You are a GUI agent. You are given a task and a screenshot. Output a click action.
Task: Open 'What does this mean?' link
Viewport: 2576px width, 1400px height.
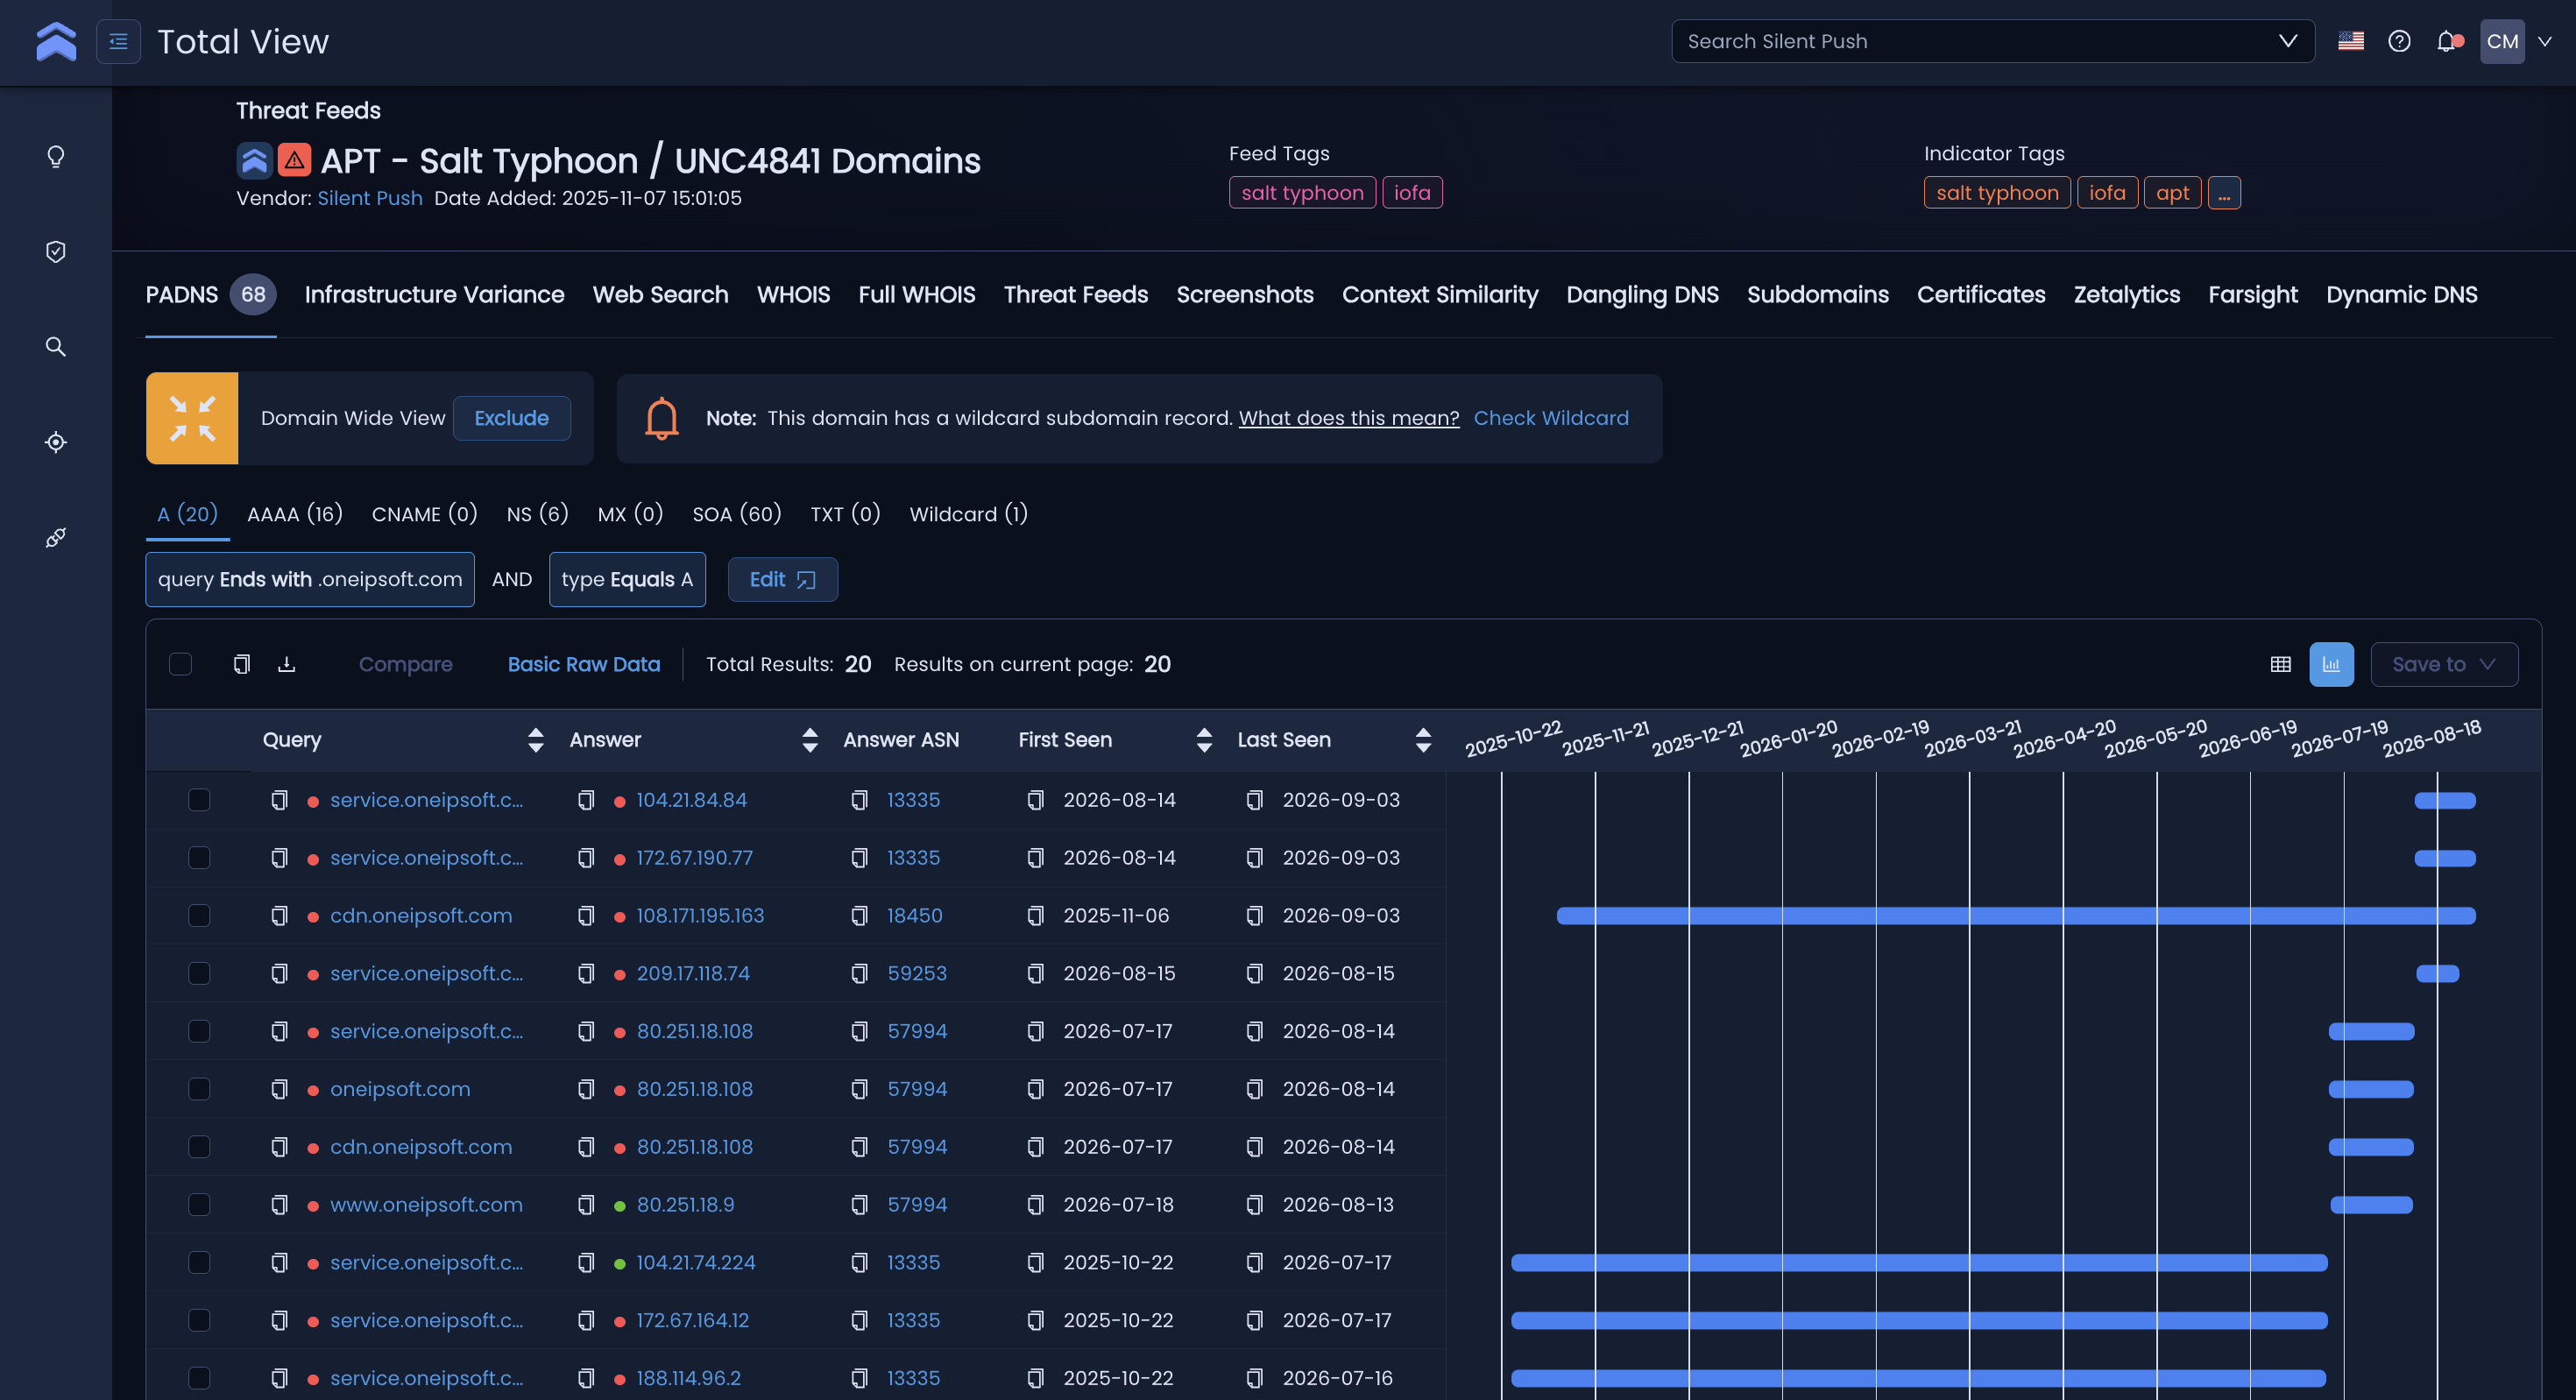coord(1349,418)
